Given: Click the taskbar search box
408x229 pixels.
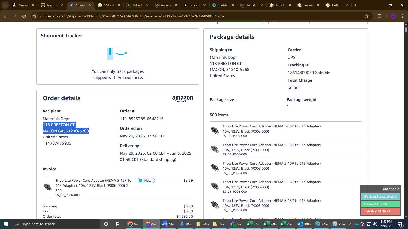Looking at the screenshot, I should (x=56, y=224).
